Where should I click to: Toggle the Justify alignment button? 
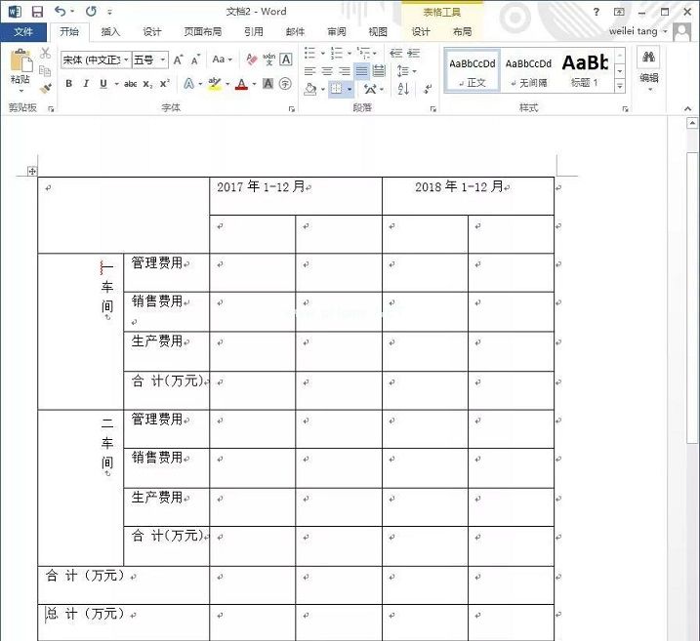pos(362,71)
